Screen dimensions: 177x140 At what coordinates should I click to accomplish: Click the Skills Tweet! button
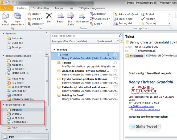tap(145, 126)
